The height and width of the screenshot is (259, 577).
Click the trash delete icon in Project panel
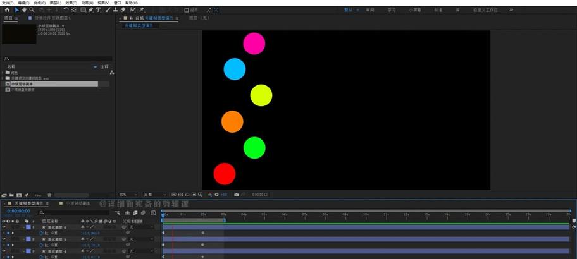coord(49,195)
